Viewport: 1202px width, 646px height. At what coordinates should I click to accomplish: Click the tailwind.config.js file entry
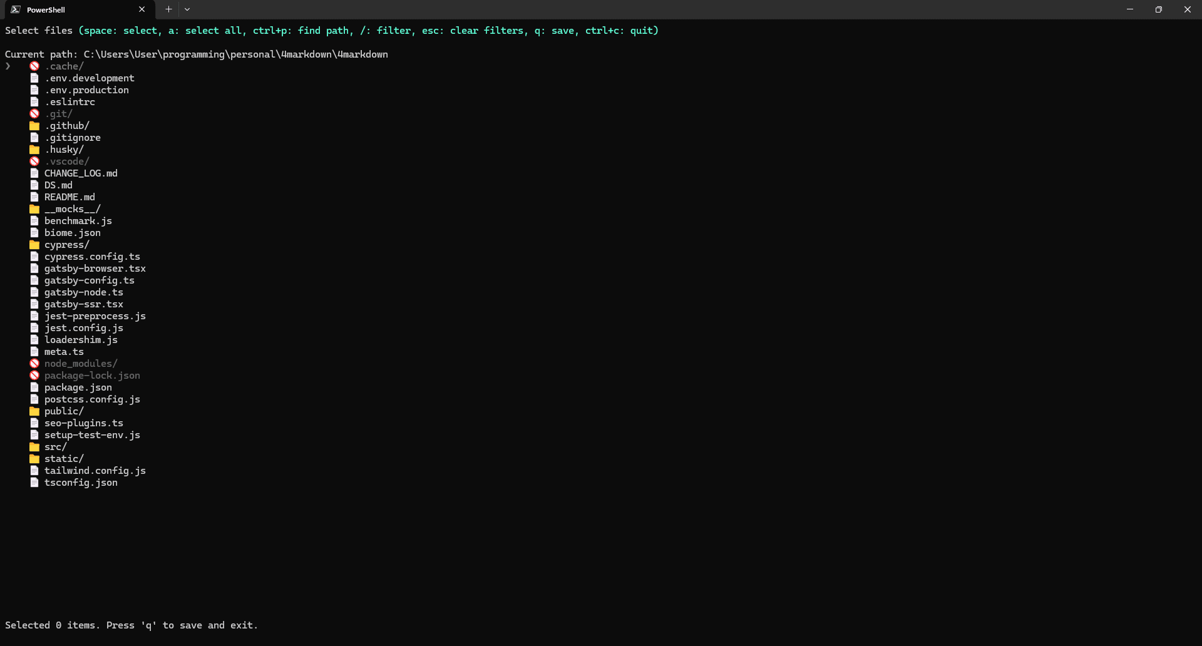95,470
